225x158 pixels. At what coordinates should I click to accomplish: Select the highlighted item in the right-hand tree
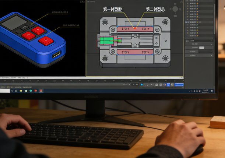click(193, 22)
